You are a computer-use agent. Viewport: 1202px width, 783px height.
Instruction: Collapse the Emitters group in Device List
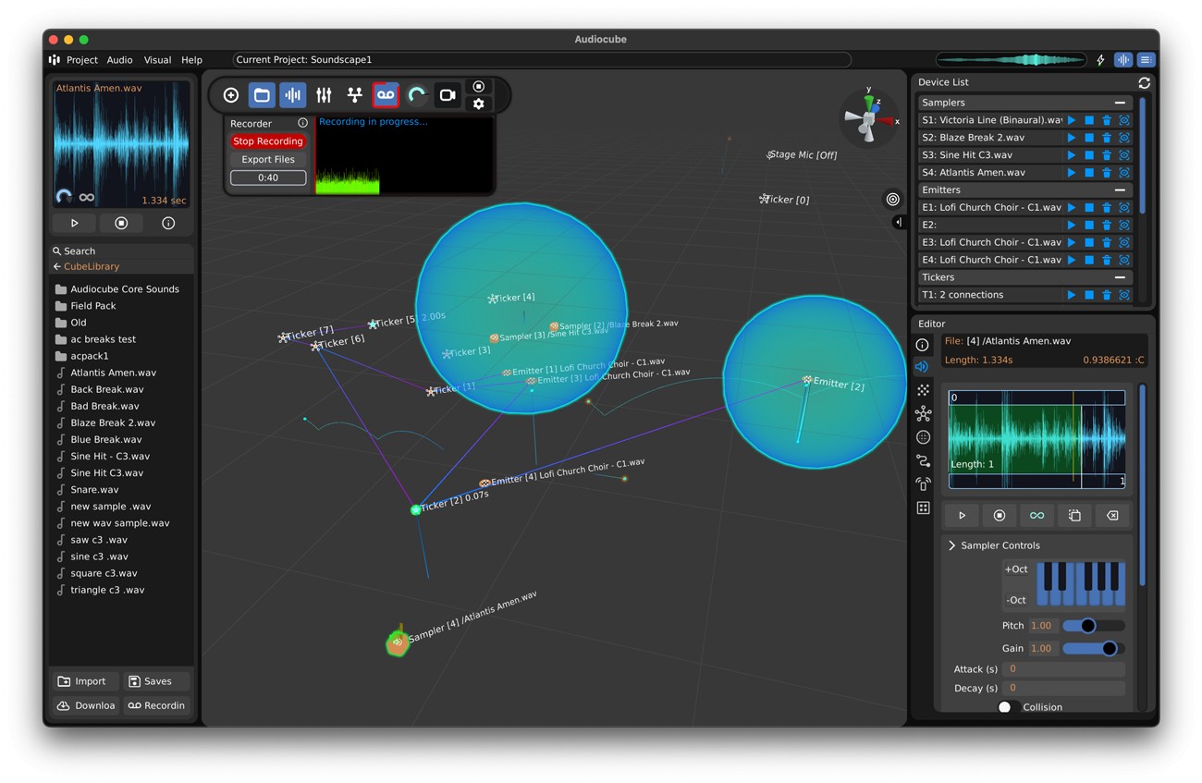1120,190
